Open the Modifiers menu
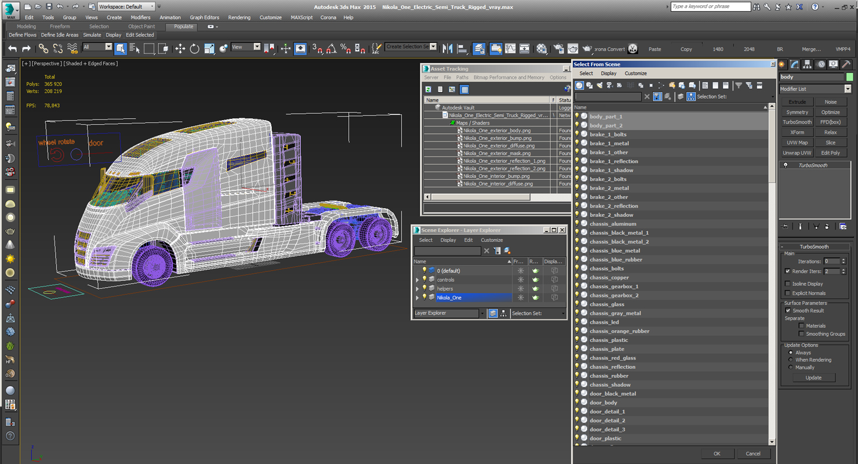 pos(140,17)
